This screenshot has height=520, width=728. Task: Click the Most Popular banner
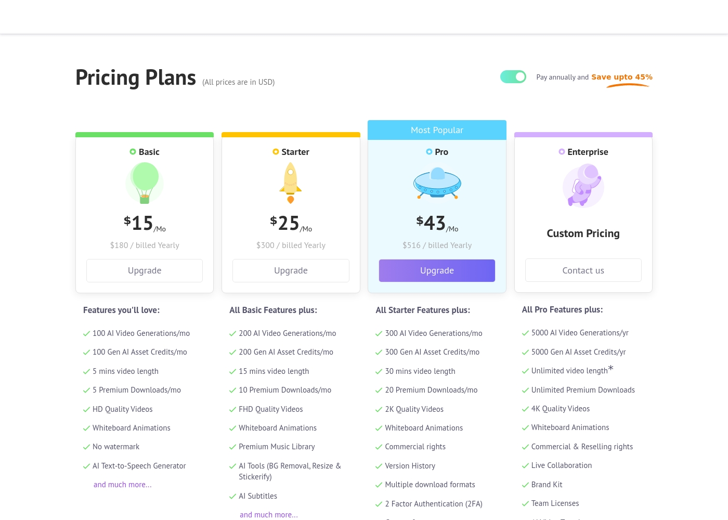pyautogui.click(x=437, y=130)
